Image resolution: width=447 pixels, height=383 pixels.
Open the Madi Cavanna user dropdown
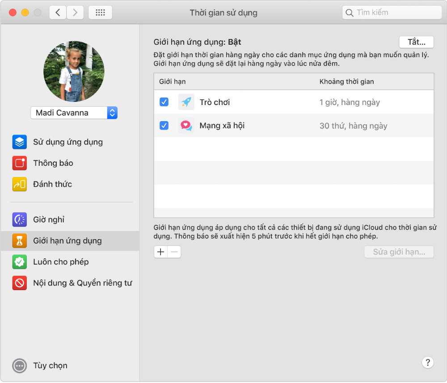[74, 113]
